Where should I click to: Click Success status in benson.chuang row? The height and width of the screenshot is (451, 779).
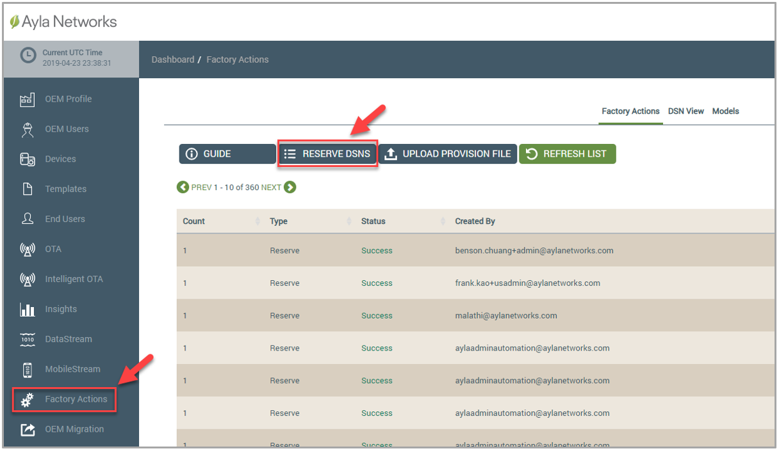(x=377, y=251)
